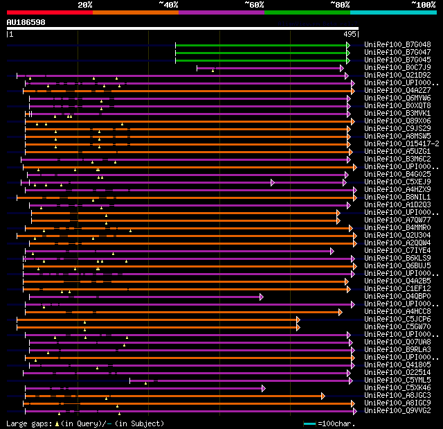443x429 pixels.
Task: Select the UniRef100_C7IYE4 label
Action: point(397,251)
